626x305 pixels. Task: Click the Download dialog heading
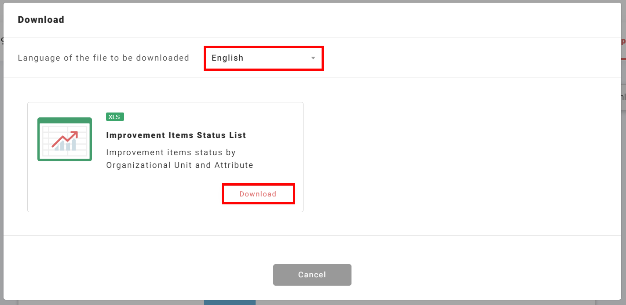[41, 20]
